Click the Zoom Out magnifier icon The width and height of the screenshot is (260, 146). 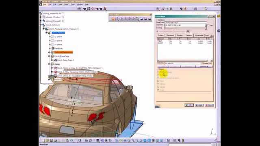[137, 140]
